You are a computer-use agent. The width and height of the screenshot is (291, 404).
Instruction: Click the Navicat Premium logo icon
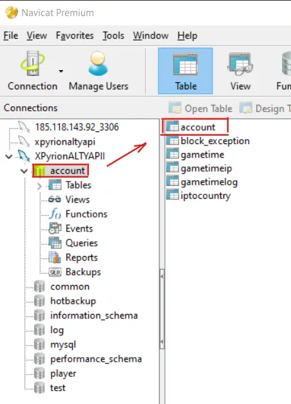pyautogui.click(x=12, y=13)
